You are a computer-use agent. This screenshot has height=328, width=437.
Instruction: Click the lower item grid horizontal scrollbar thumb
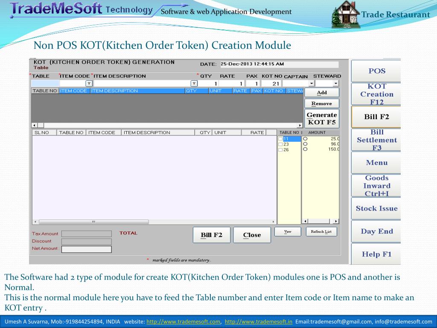pyautogui.click(x=93, y=222)
